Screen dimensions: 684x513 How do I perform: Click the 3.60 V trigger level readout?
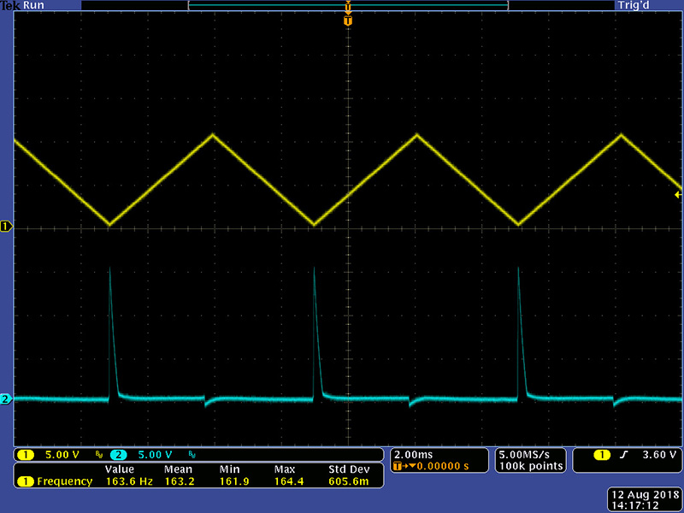[660, 454]
